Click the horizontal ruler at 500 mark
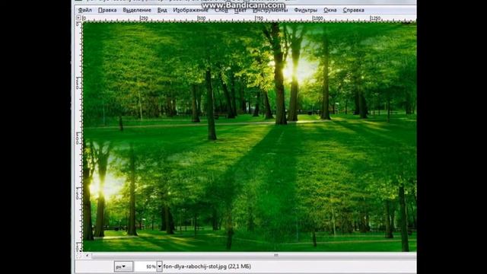Image resolution: width=487 pixels, height=274 pixels. click(x=201, y=18)
